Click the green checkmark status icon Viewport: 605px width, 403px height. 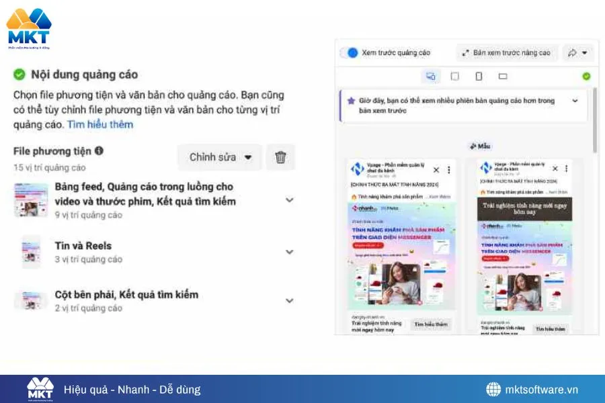[x=587, y=77]
